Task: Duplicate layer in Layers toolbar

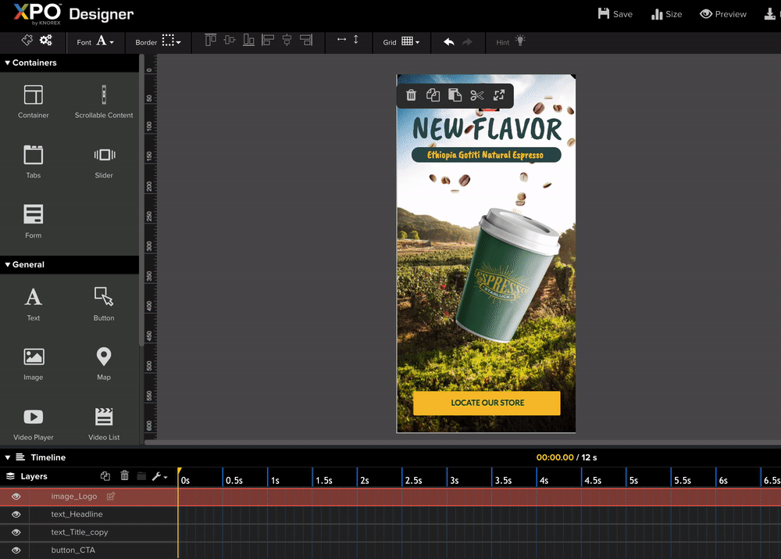Action: point(105,475)
